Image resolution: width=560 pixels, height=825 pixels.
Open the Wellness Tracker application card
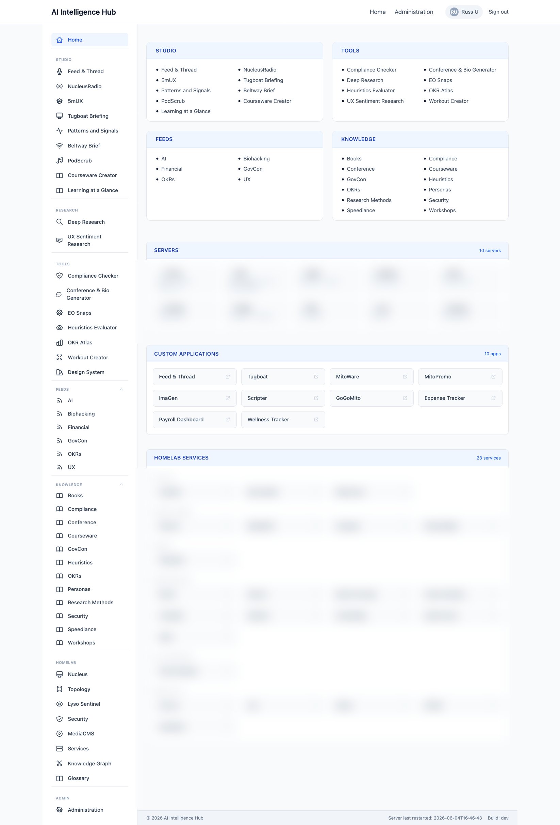[283, 420]
